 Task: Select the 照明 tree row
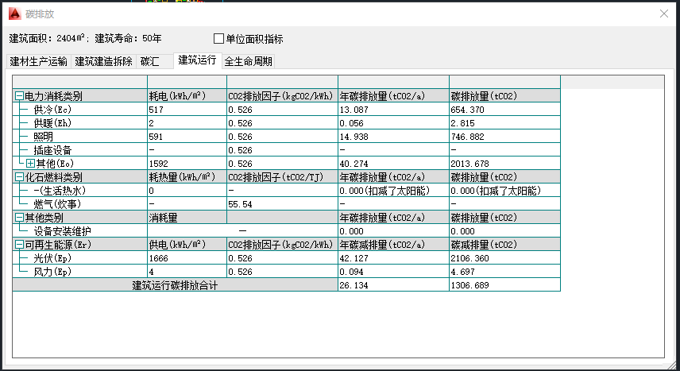[43, 137]
